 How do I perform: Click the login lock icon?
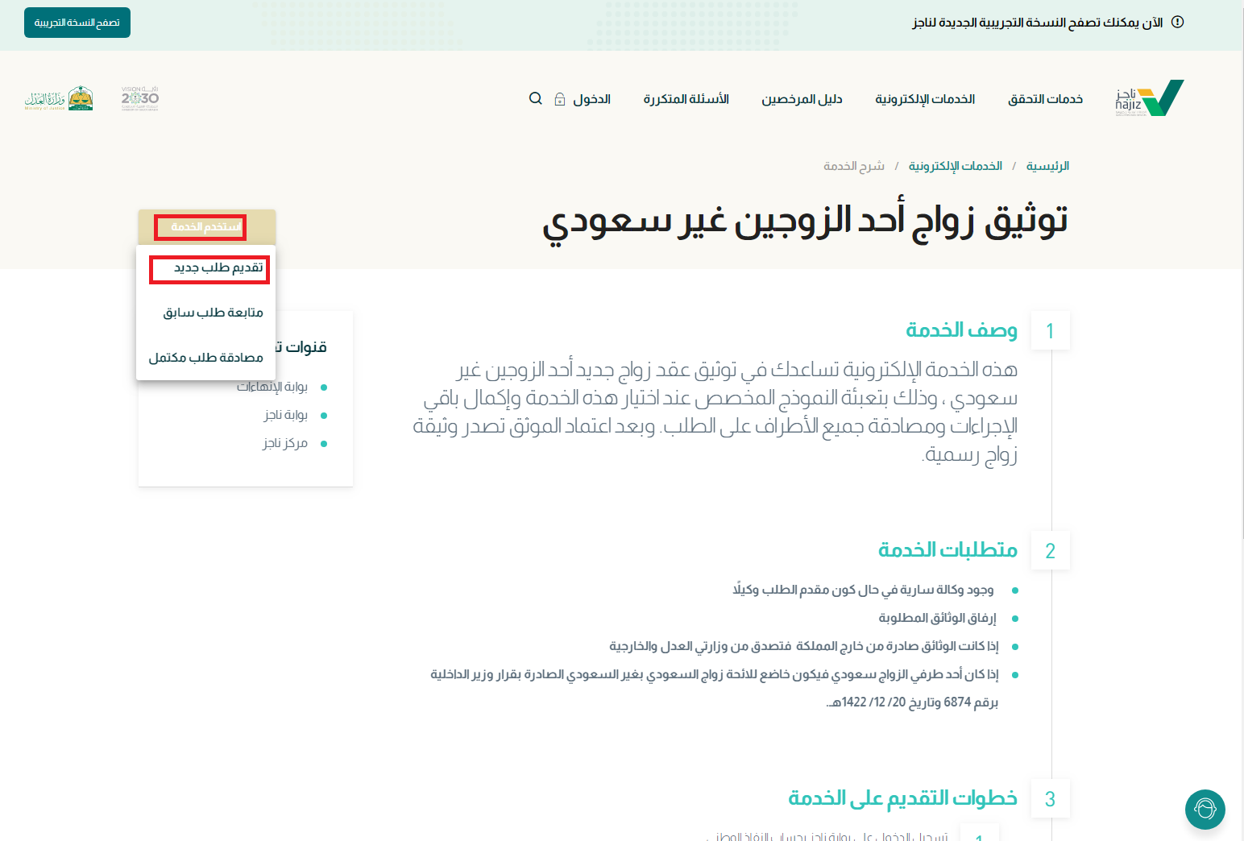[x=560, y=99]
